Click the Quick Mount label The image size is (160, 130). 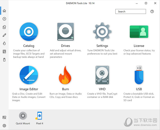(x=23, y=123)
